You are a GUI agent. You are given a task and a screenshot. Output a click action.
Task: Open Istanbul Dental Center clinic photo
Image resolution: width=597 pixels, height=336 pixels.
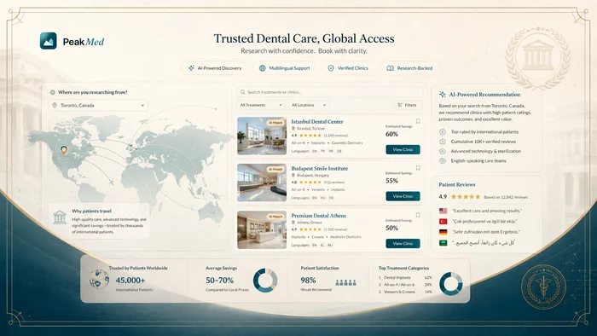coord(262,136)
